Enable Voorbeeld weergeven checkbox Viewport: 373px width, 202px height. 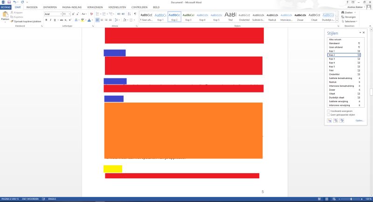click(x=328, y=111)
